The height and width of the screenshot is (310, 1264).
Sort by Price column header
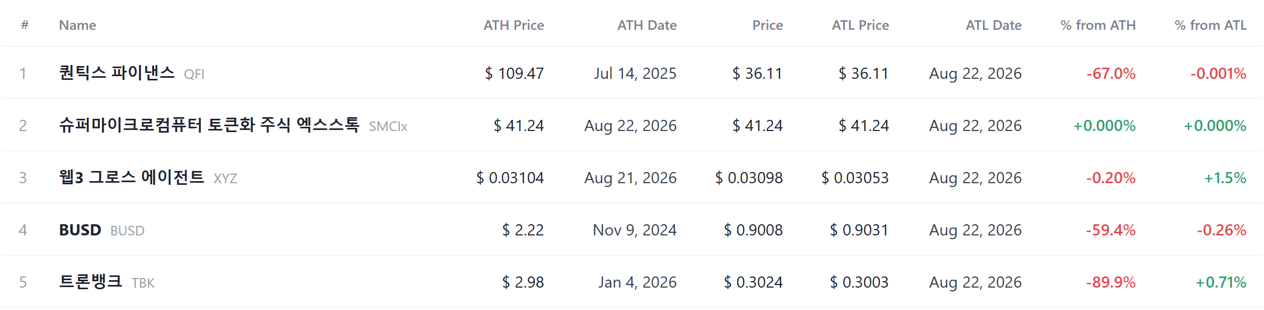coord(768,25)
